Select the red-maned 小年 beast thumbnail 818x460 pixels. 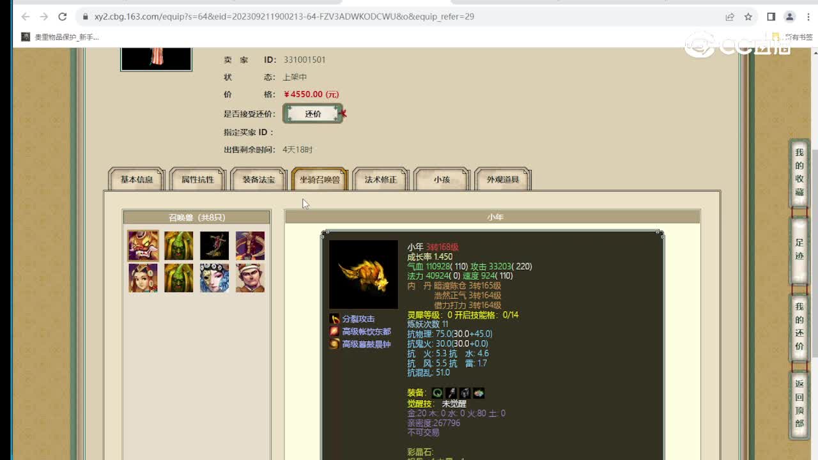click(143, 245)
